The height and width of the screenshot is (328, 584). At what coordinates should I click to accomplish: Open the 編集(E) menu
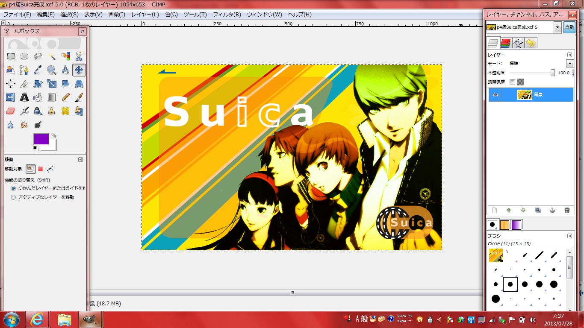(46, 14)
